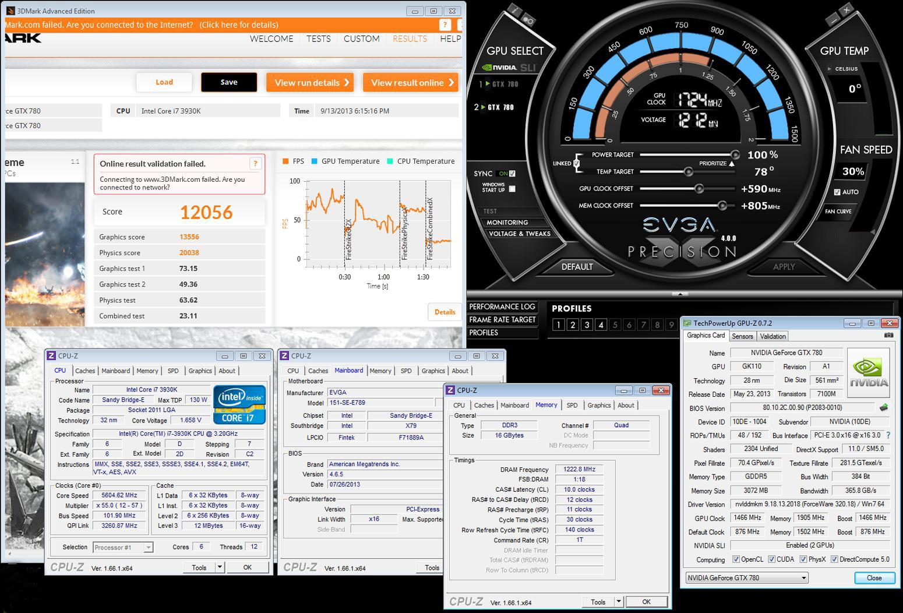Click the CPU-Z Memory window title icon

click(450, 390)
